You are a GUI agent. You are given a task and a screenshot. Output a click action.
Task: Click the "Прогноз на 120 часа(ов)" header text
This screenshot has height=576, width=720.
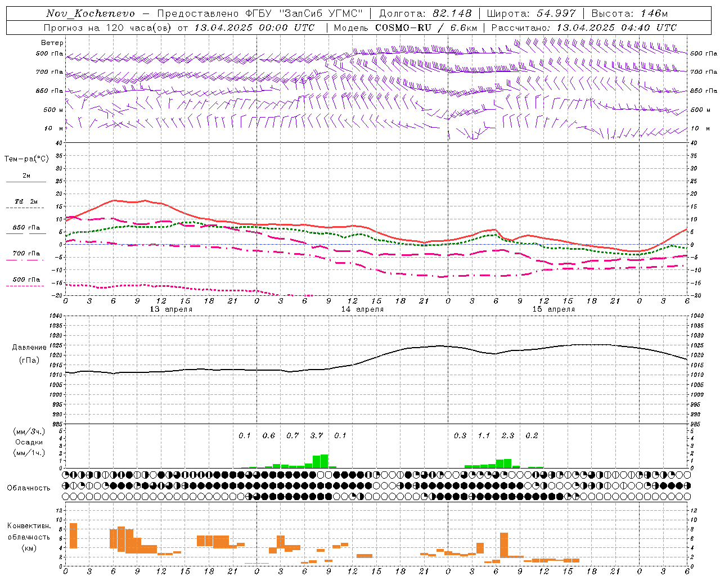[x=109, y=28]
